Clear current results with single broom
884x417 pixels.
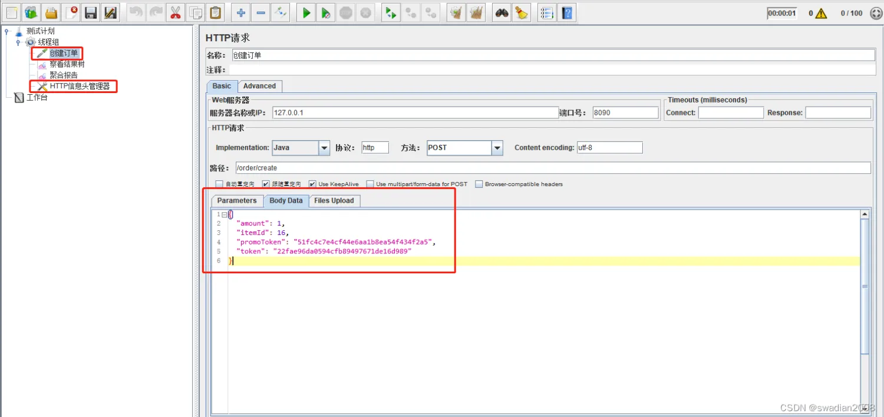pyautogui.click(x=456, y=12)
